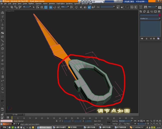
Task: Click the Go to End playback button
Action: tap(147, 121)
